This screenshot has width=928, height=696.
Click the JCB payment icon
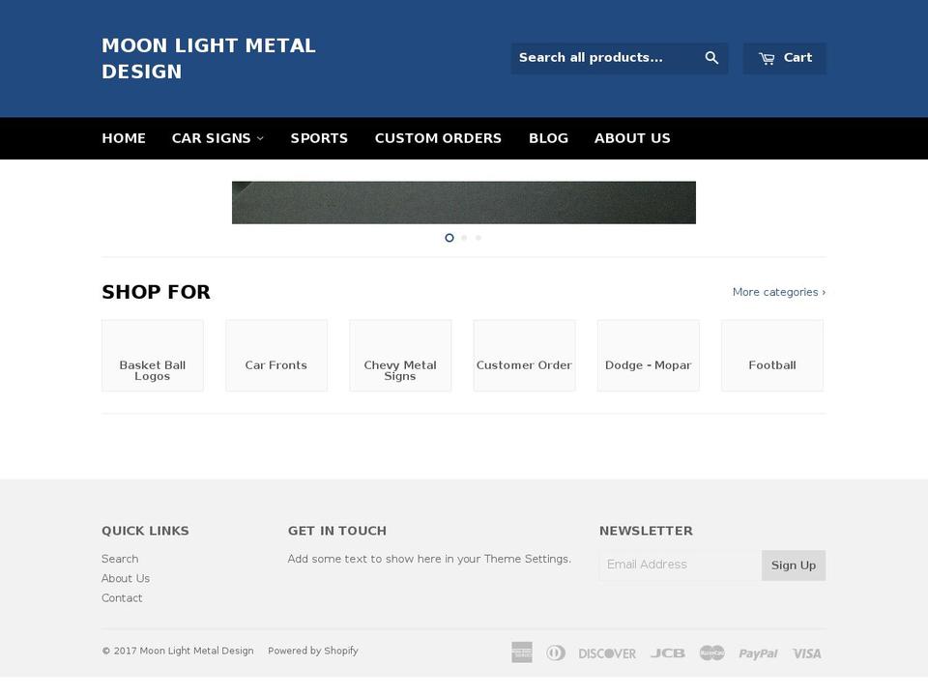[x=668, y=653]
